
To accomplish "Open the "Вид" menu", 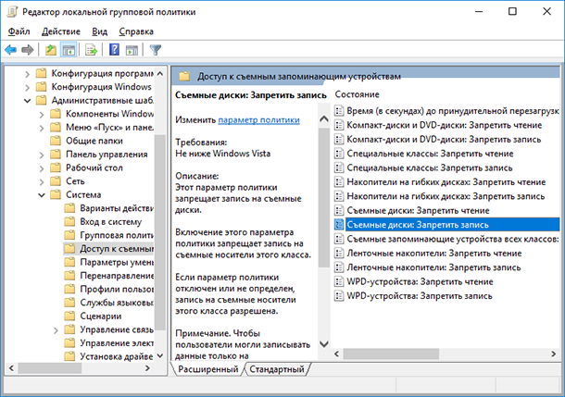I will pyautogui.click(x=99, y=31).
